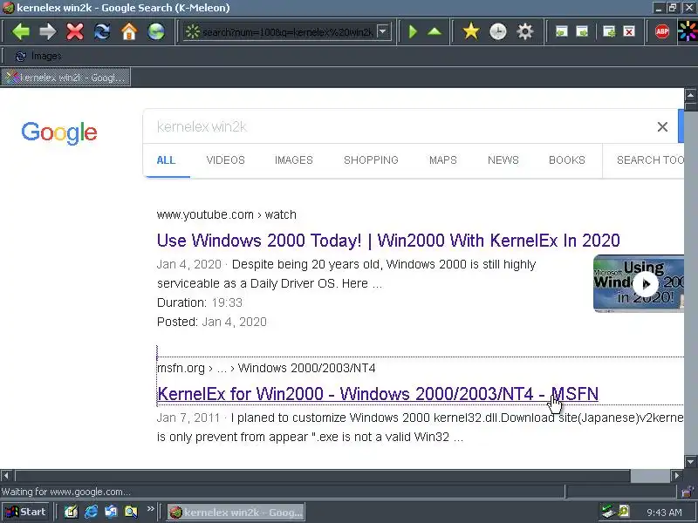Click Waiting for www.google.com status text

[x=66, y=492]
